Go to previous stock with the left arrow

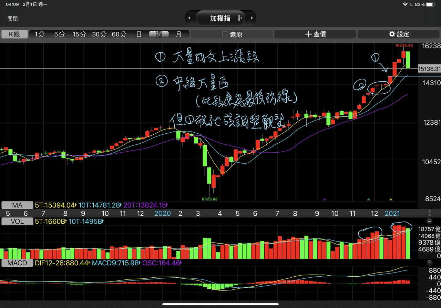(x=189, y=18)
